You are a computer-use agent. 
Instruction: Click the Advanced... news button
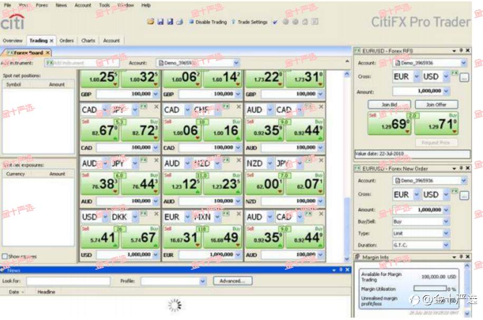(x=233, y=281)
